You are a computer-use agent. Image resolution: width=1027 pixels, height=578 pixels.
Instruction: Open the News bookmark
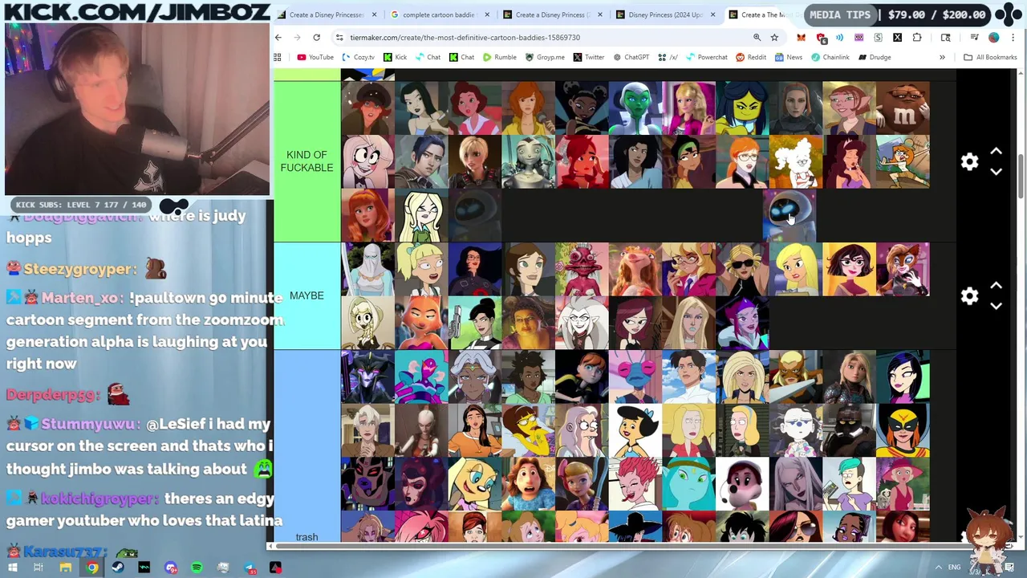pyautogui.click(x=788, y=57)
